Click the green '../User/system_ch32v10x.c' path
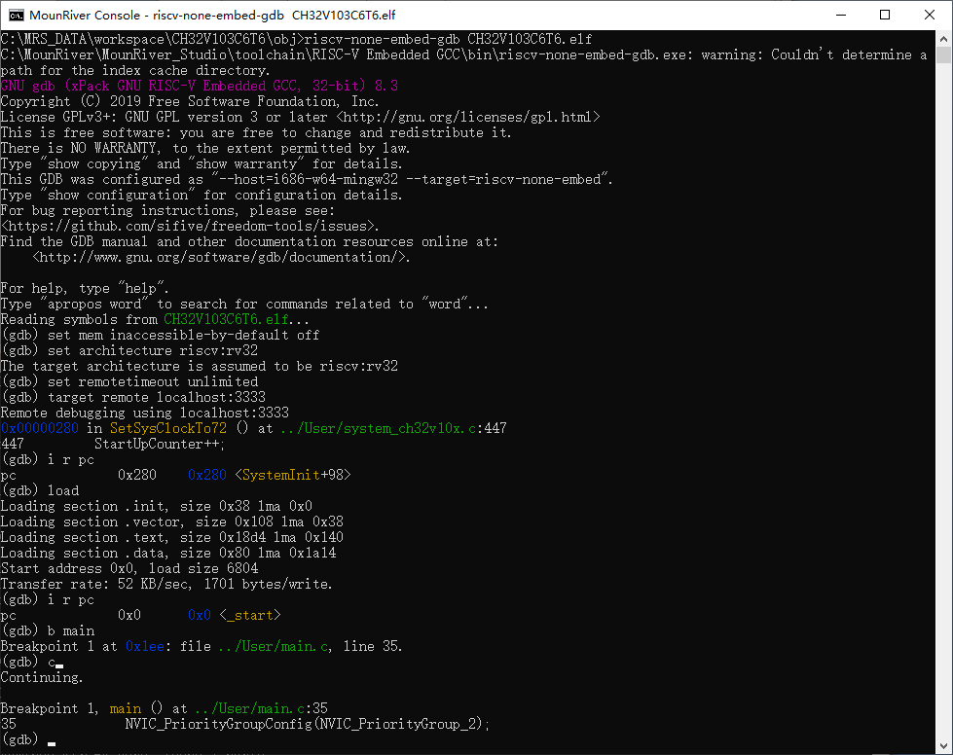This screenshot has width=953, height=755. [378, 428]
